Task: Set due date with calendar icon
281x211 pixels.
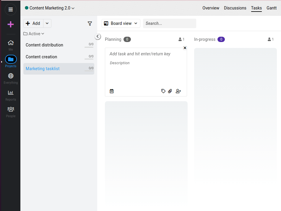Action: click(112, 91)
